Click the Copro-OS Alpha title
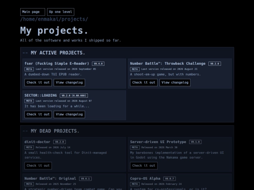 pyautogui.click(x=145, y=179)
